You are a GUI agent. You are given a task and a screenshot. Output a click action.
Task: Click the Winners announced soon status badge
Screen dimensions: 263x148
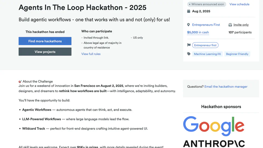coord(207,4)
